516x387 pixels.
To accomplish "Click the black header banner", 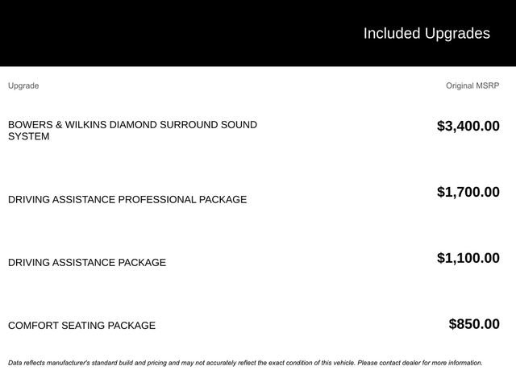I will coord(258,33).
